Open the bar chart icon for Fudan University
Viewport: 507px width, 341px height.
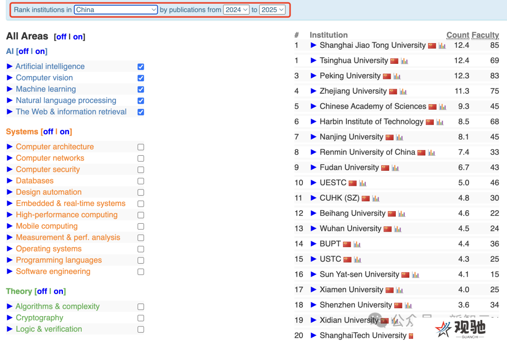point(395,168)
